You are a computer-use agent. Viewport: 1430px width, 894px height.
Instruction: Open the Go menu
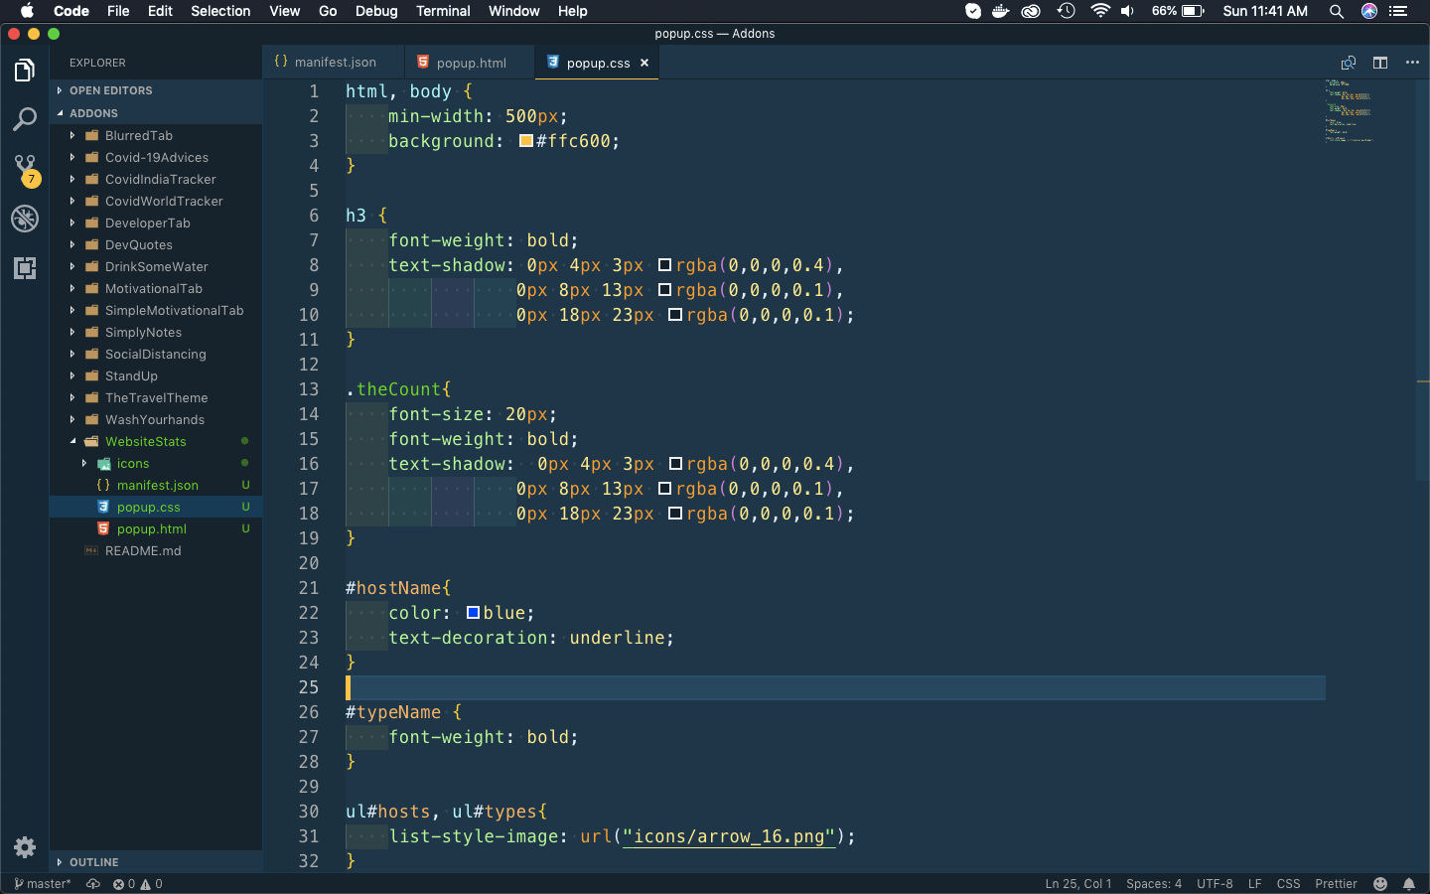(x=328, y=11)
